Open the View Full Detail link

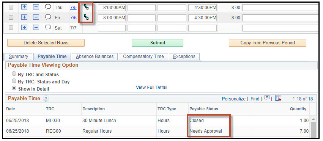[151, 88]
